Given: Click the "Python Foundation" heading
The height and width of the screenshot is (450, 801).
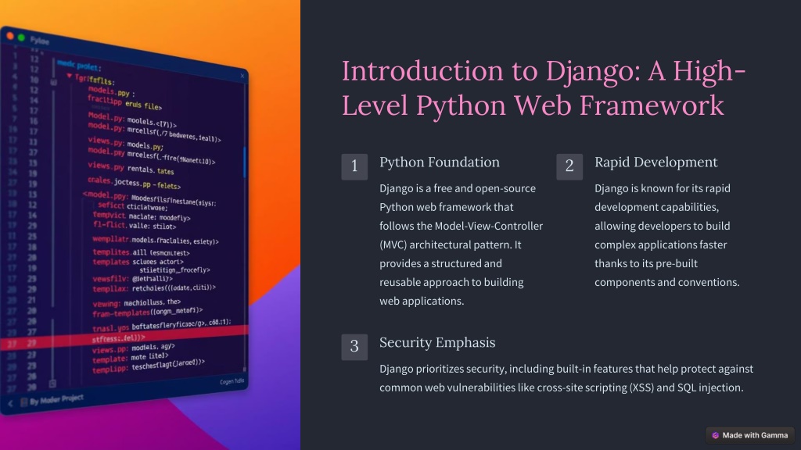Looking at the screenshot, I should (440, 162).
